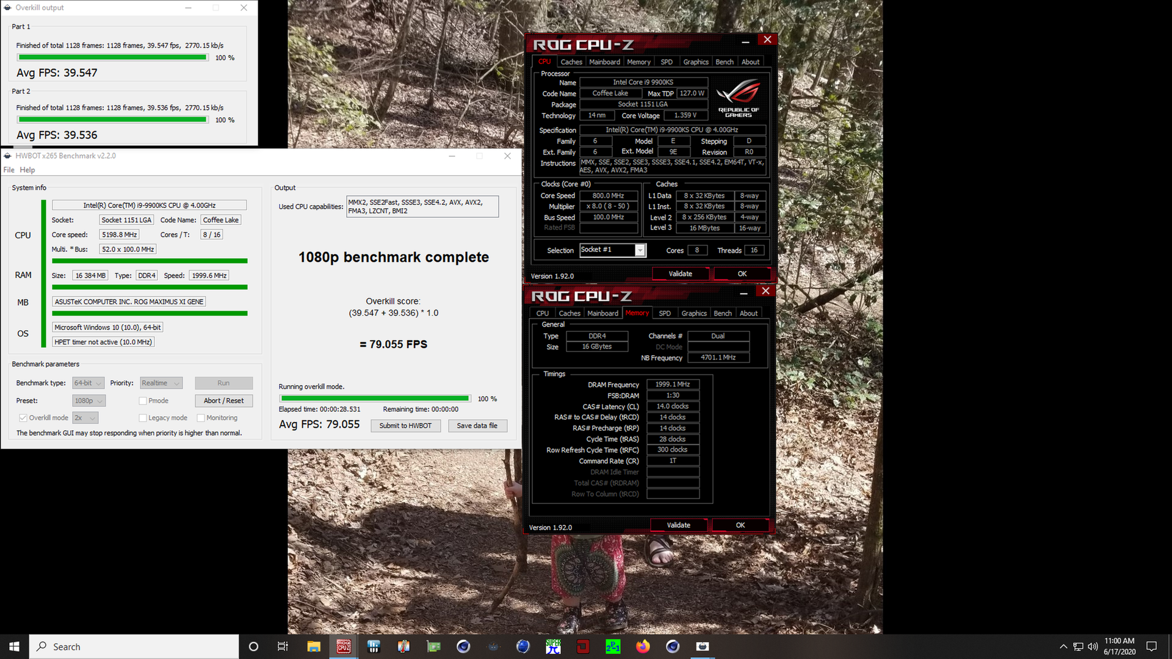This screenshot has width=1172, height=659.
Task: Open the Prime95 green taskbar icon
Action: pyautogui.click(x=613, y=646)
